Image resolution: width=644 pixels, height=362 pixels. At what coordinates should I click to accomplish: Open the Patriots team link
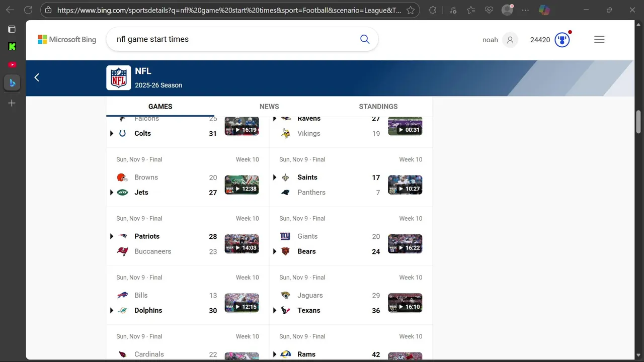pyautogui.click(x=147, y=236)
